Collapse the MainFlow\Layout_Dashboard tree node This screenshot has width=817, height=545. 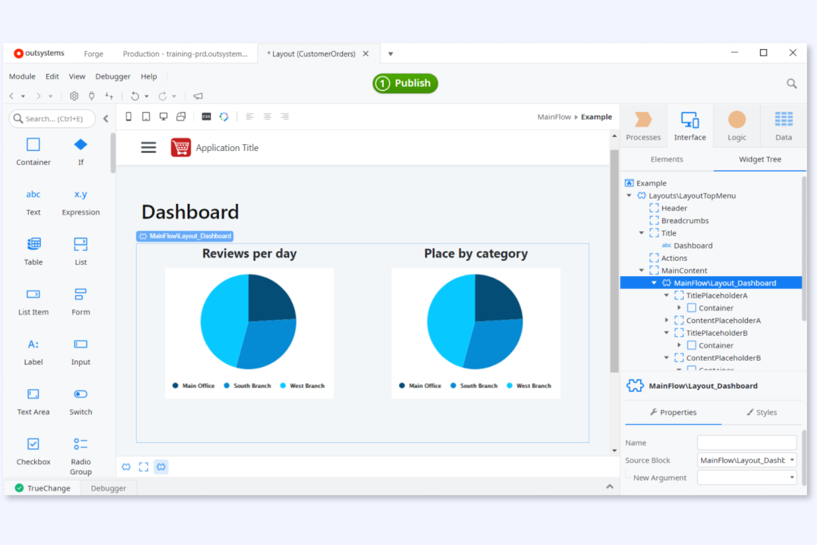[x=654, y=282]
